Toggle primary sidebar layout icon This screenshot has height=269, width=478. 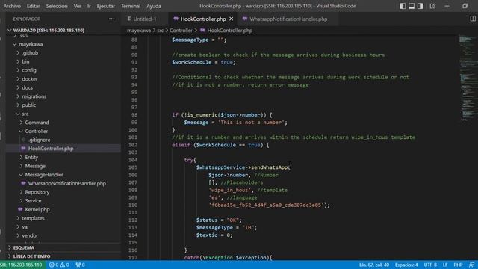(x=403, y=6)
